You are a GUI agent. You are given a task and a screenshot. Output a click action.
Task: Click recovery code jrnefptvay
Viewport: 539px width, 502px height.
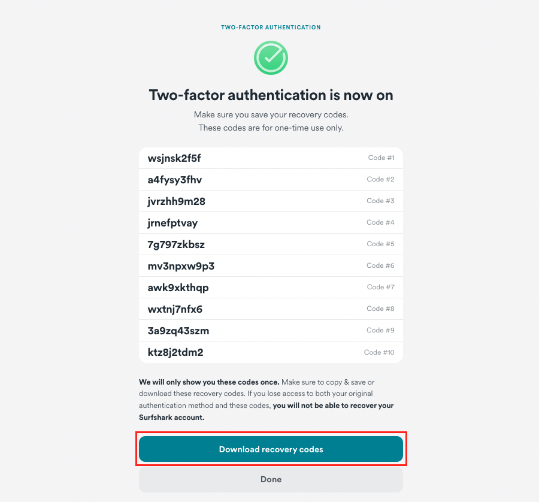[x=172, y=223]
